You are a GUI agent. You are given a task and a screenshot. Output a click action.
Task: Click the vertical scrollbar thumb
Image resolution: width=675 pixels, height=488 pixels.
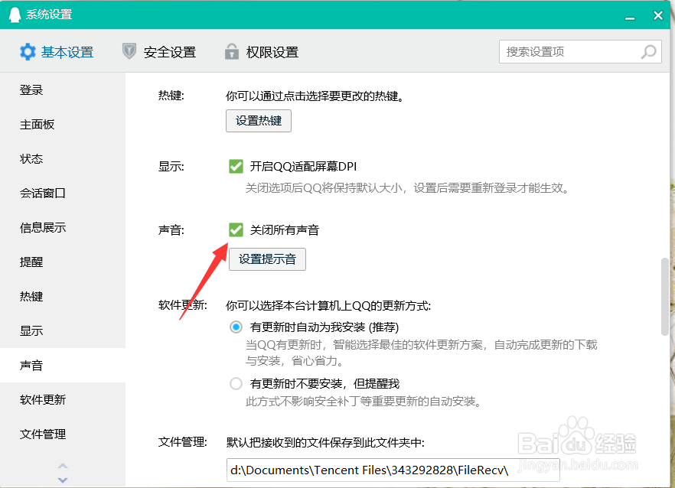[665, 296]
